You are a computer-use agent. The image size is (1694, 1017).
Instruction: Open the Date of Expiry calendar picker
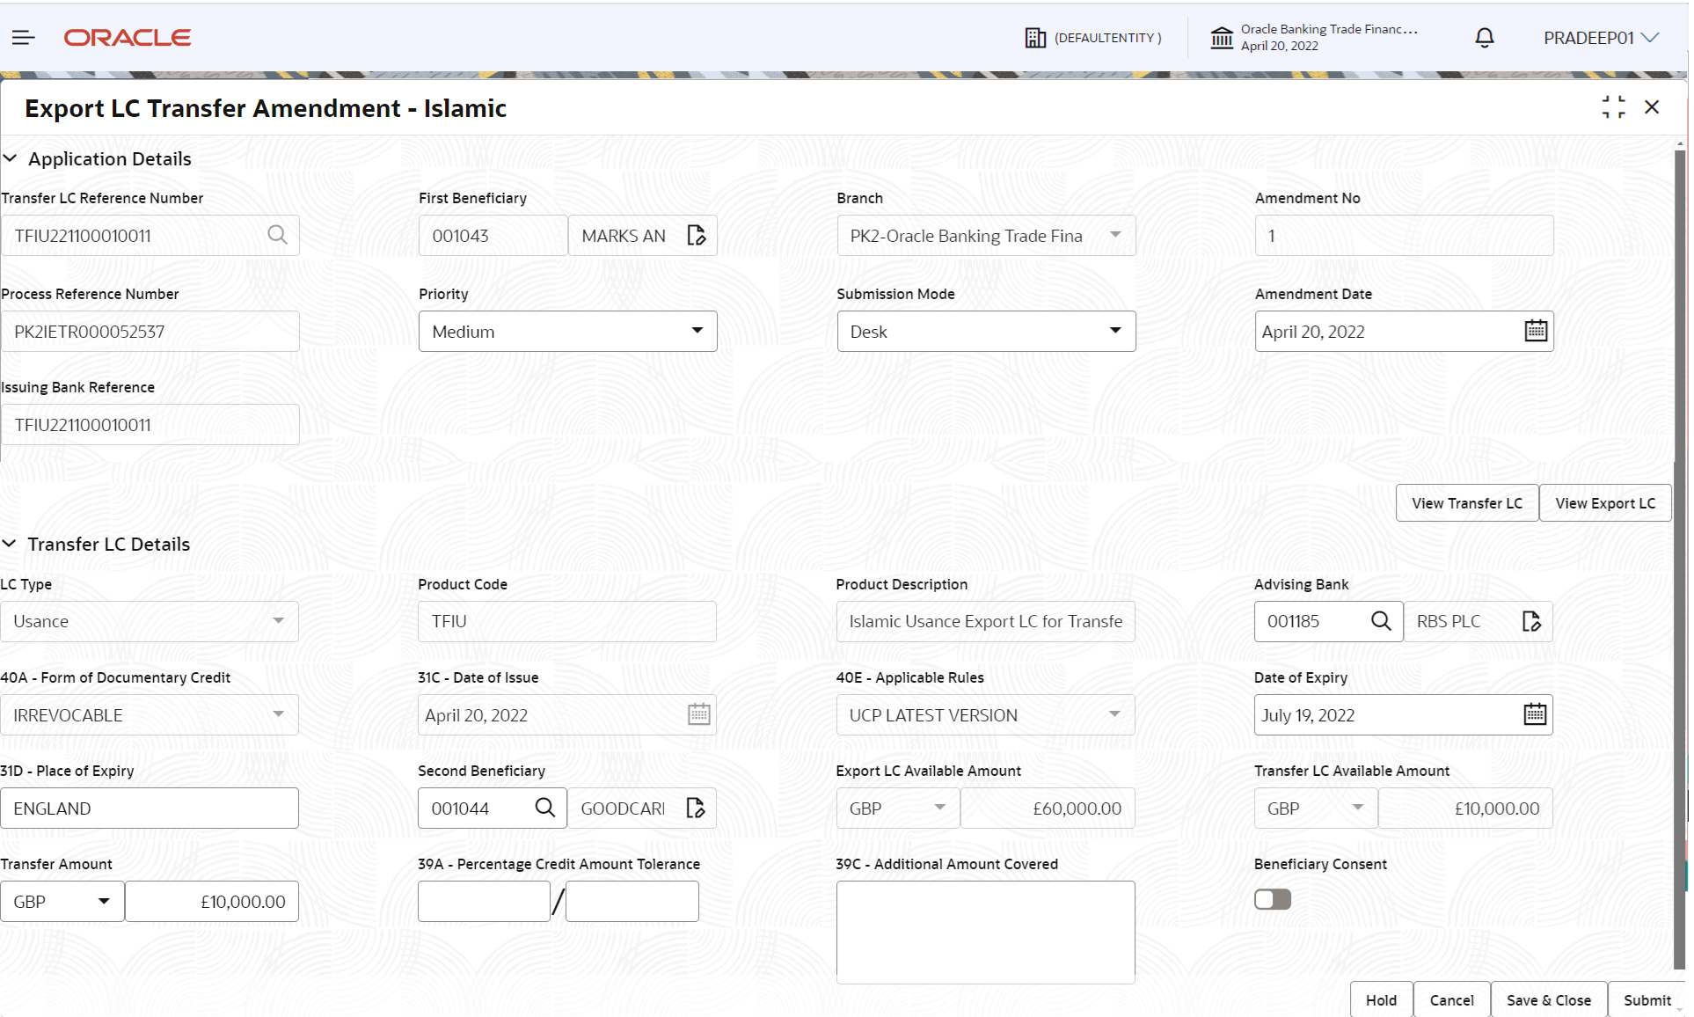1534,714
